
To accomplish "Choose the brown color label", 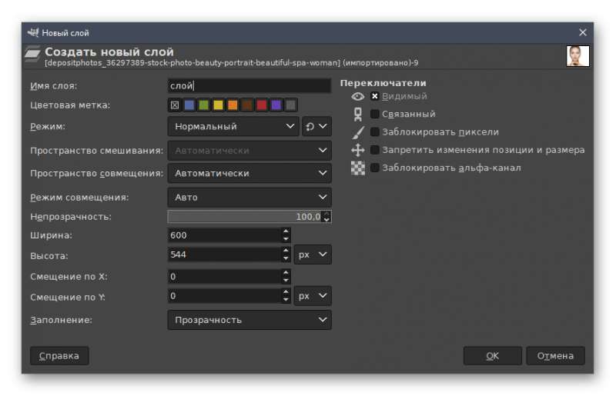I will (x=247, y=105).
